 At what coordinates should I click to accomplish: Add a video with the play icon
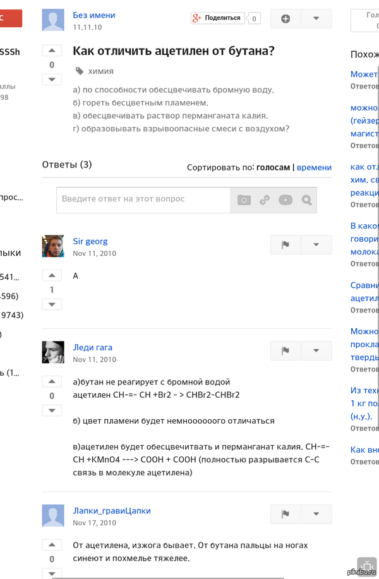[x=286, y=200]
